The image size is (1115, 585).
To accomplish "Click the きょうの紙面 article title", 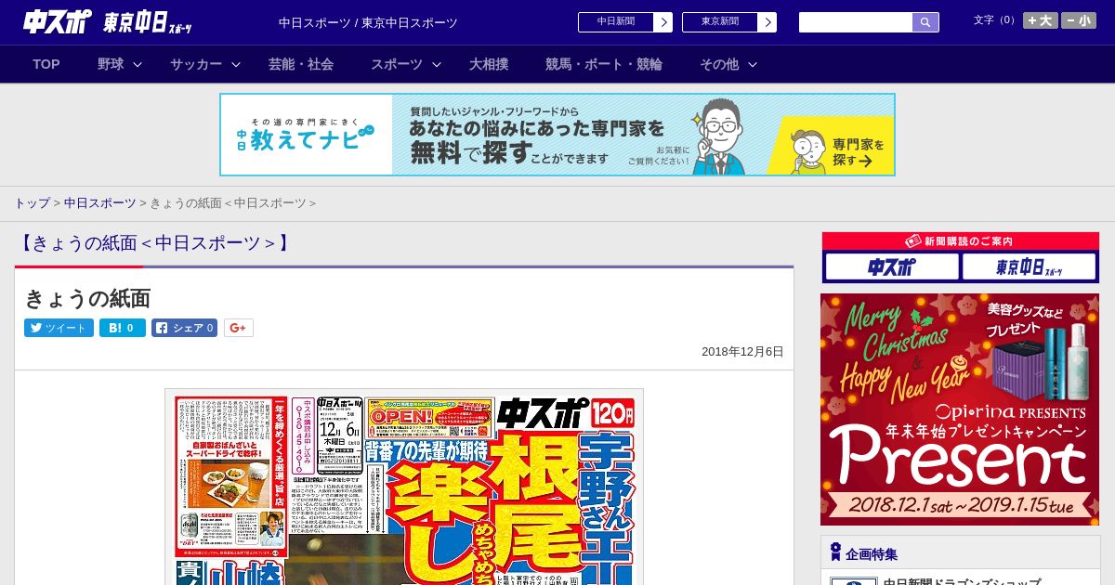I will 87,298.
